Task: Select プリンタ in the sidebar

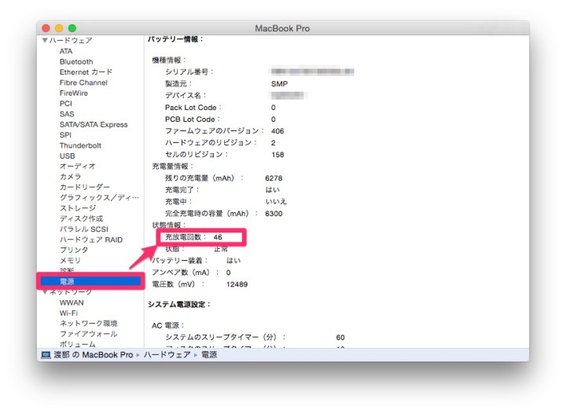Action: (x=74, y=250)
